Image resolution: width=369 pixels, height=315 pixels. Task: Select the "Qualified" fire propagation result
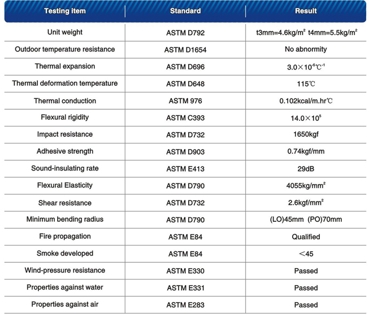[x=306, y=237]
